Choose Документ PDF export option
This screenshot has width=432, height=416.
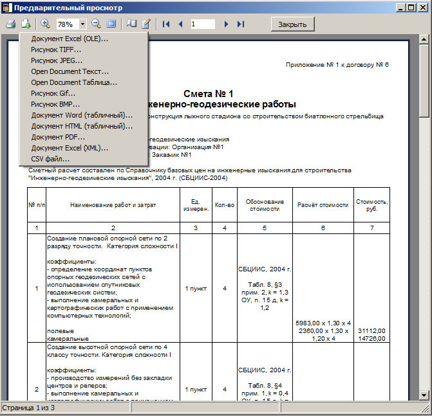(58, 137)
